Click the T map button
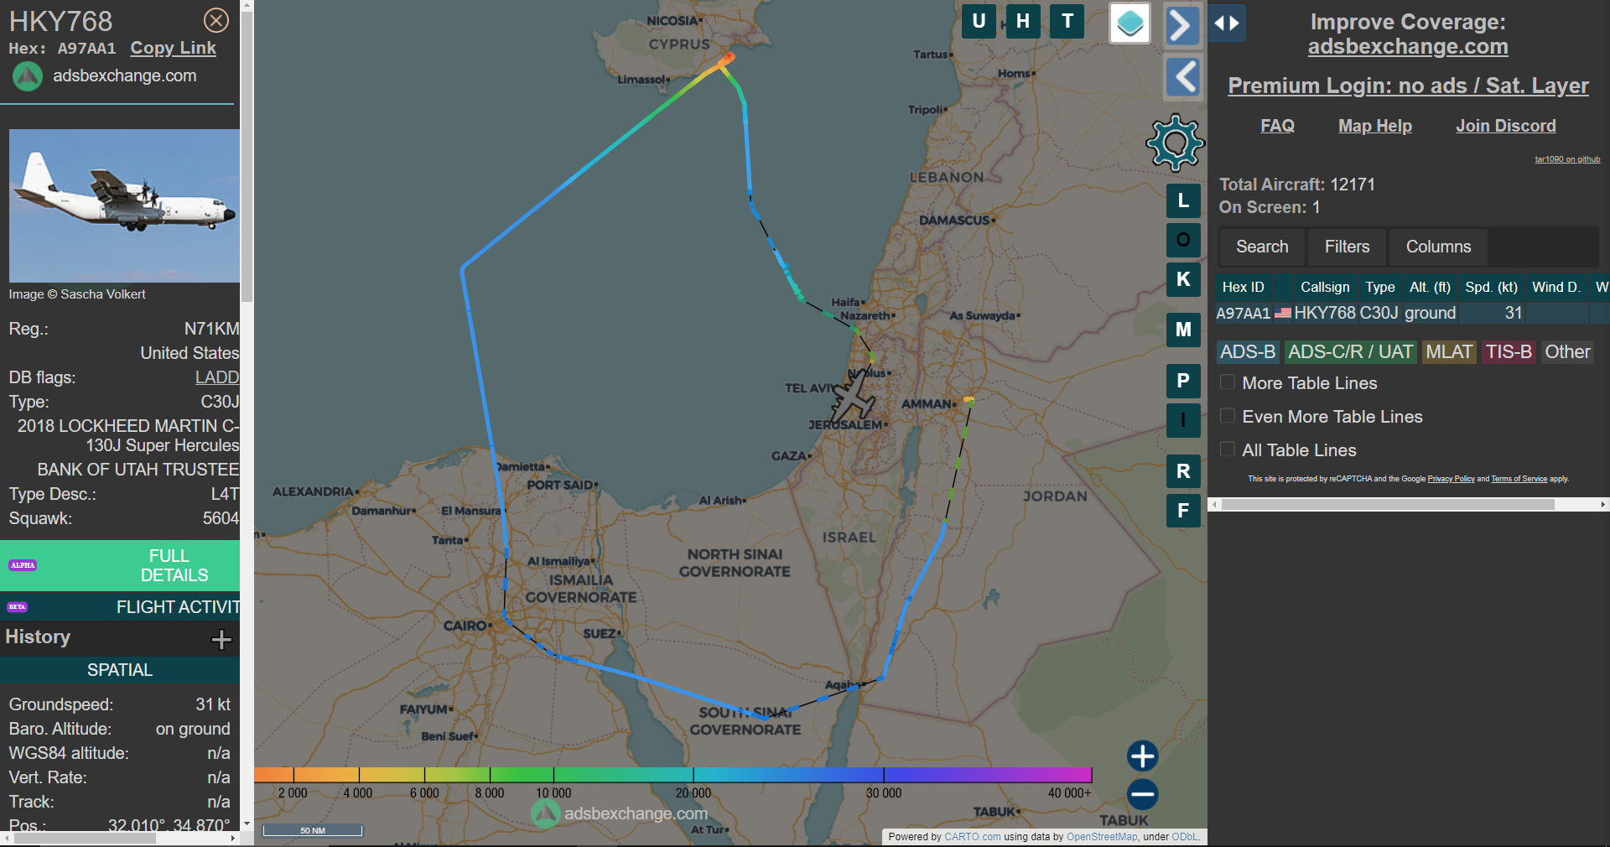Viewport: 1610px width, 847px height. [1067, 22]
